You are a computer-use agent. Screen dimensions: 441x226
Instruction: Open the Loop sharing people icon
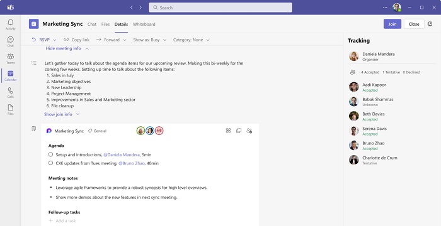pyautogui.click(x=249, y=131)
